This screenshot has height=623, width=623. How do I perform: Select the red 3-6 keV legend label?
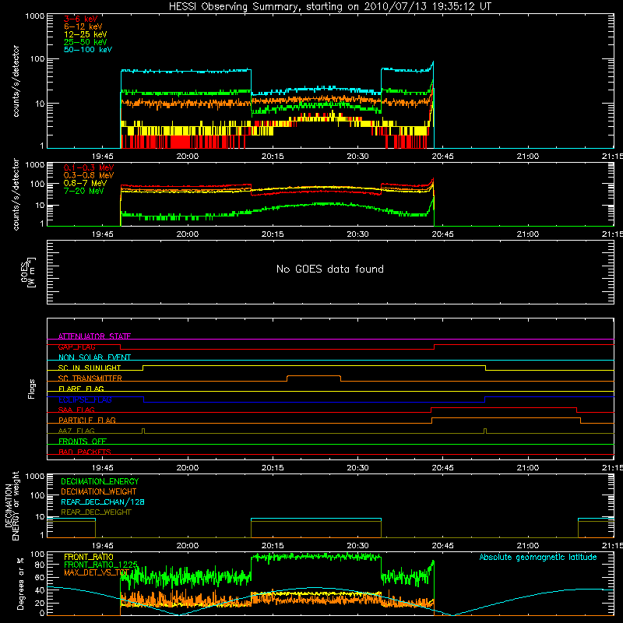tap(80, 19)
